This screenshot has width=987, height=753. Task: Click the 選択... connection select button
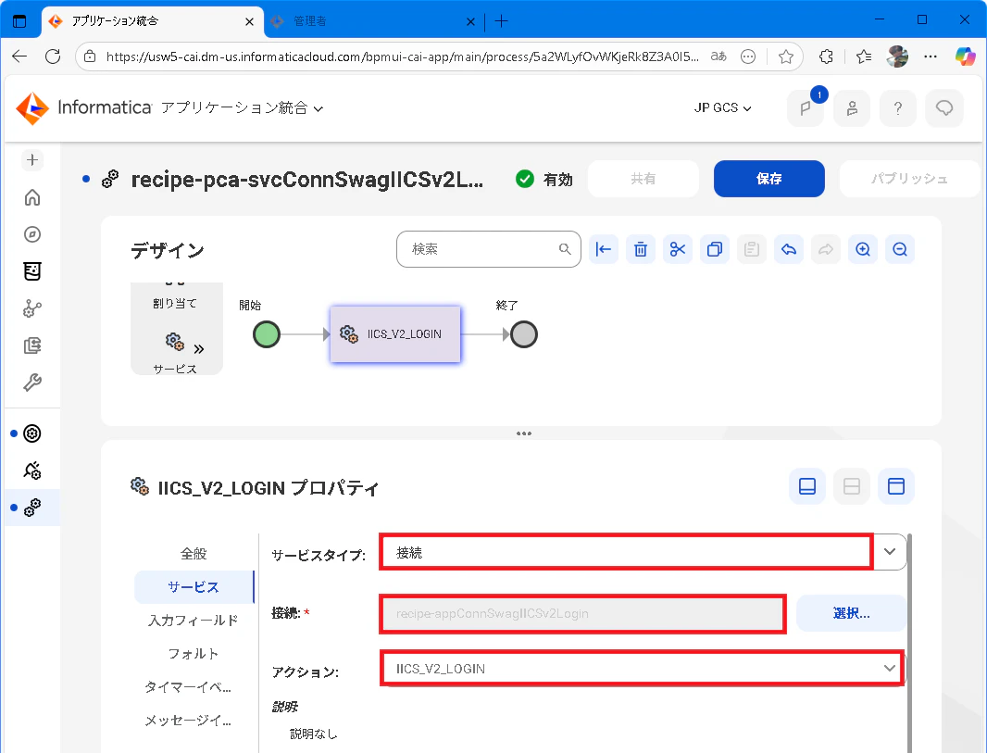(x=851, y=613)
